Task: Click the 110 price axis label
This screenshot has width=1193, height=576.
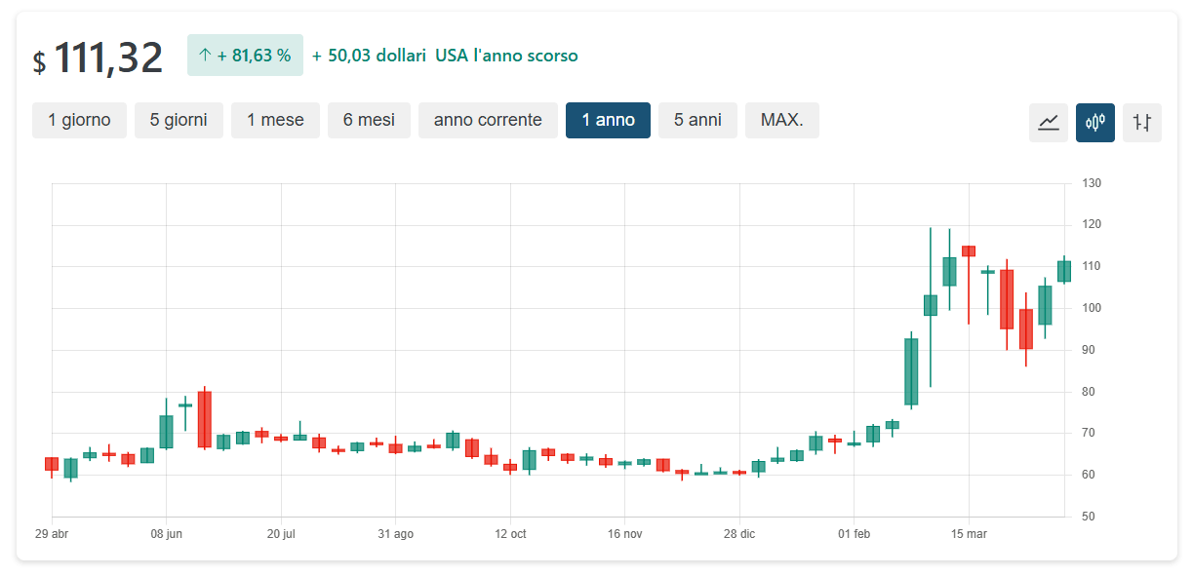Action: point(1092,266)
